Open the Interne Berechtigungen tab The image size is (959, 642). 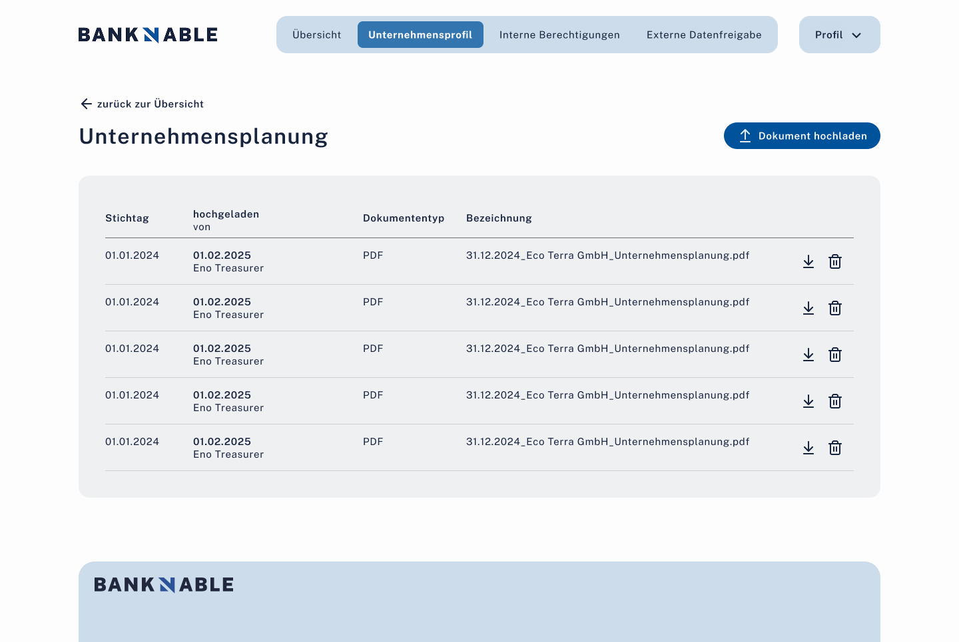559,35
